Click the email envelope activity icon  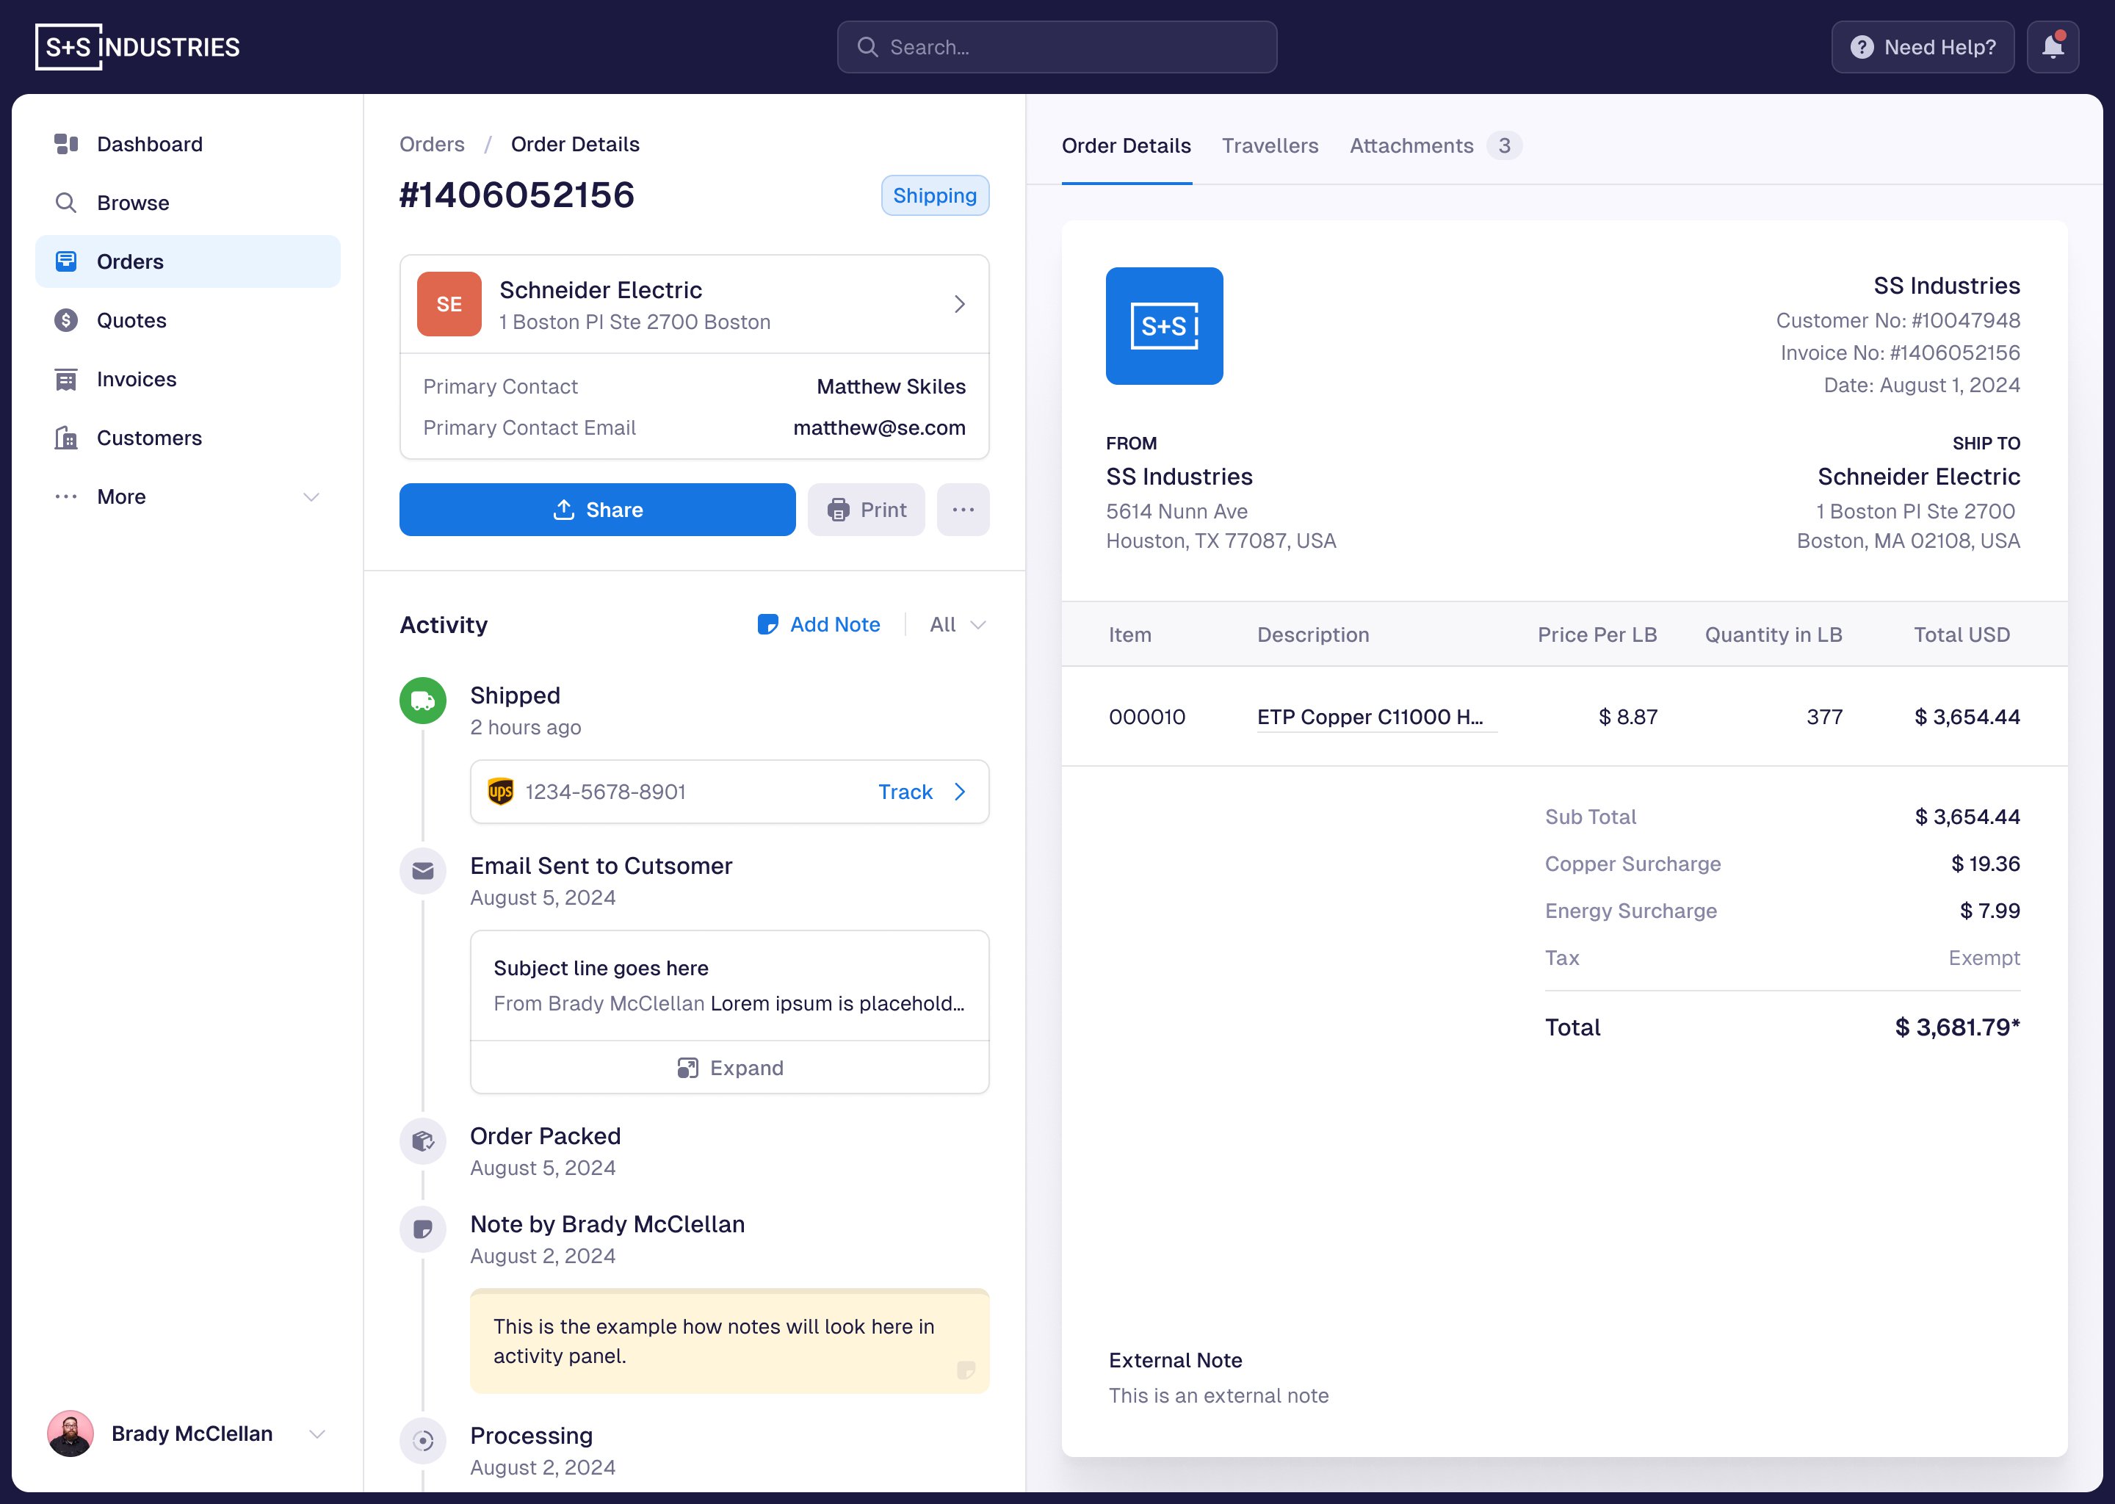pos(422,870)
